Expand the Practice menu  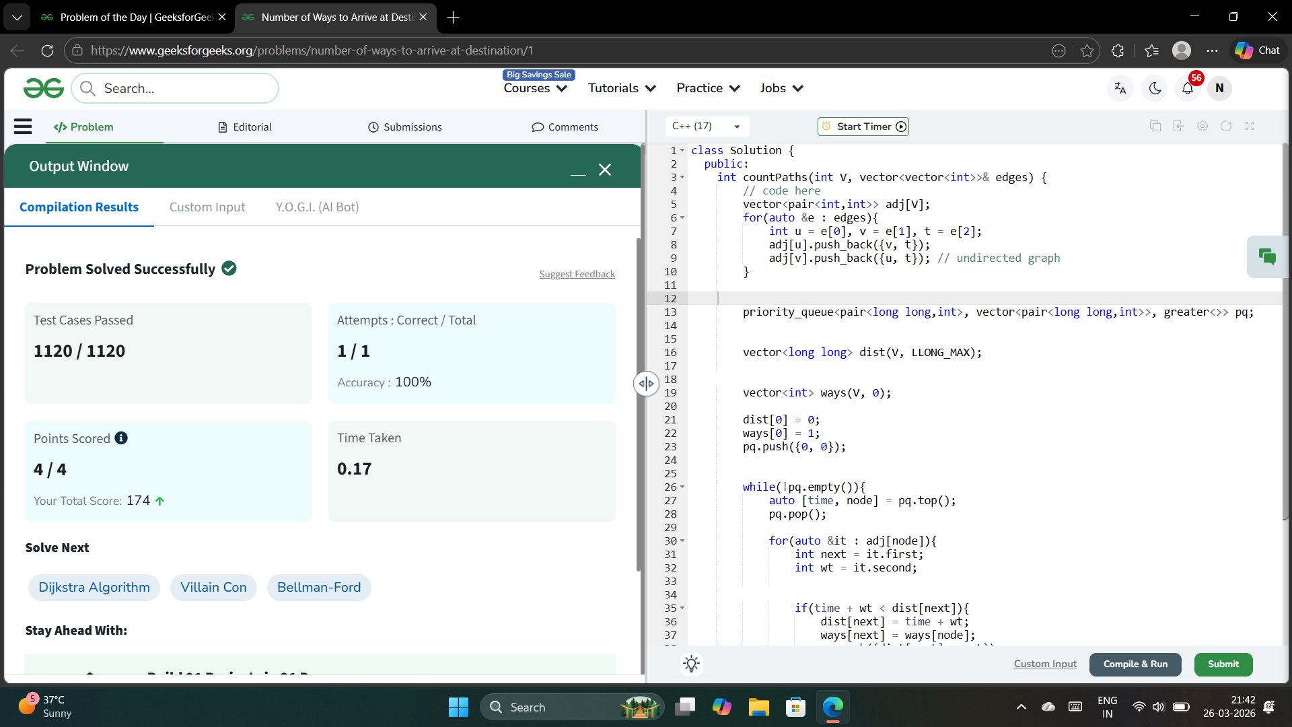708,88
